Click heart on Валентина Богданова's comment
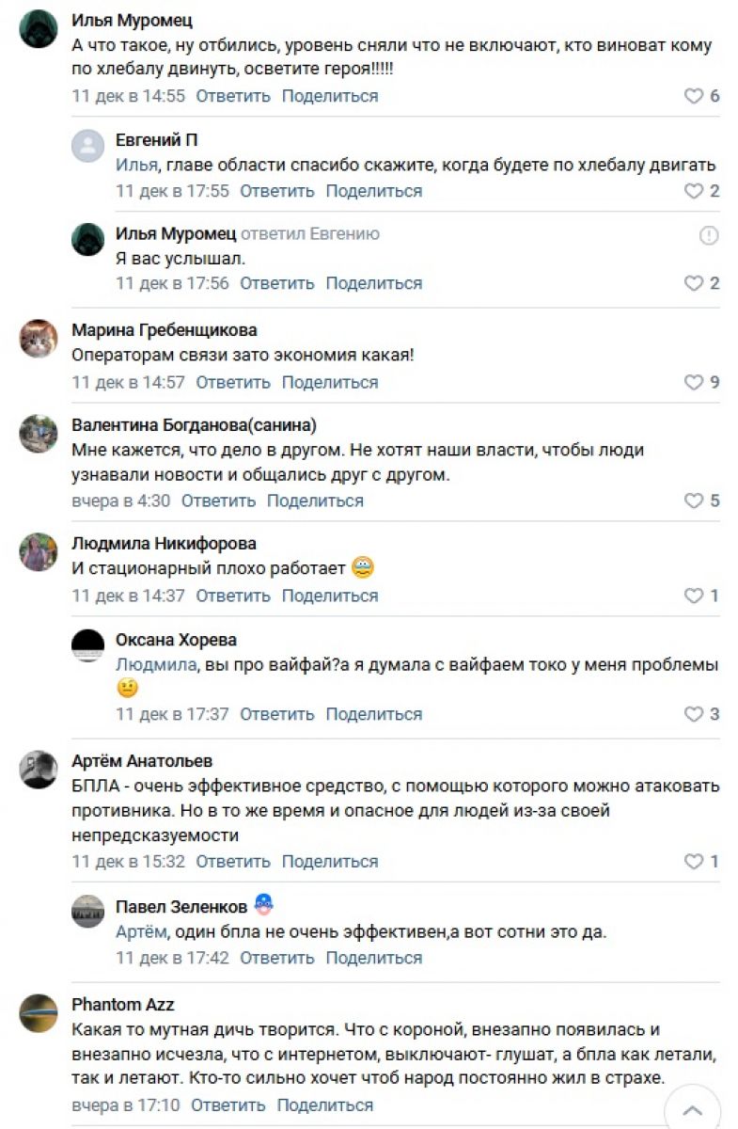The width and height of the screenshot is (738, 1129). click(x=694, y=501)
